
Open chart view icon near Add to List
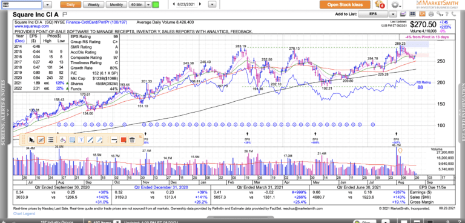click(x=403, y=14)
